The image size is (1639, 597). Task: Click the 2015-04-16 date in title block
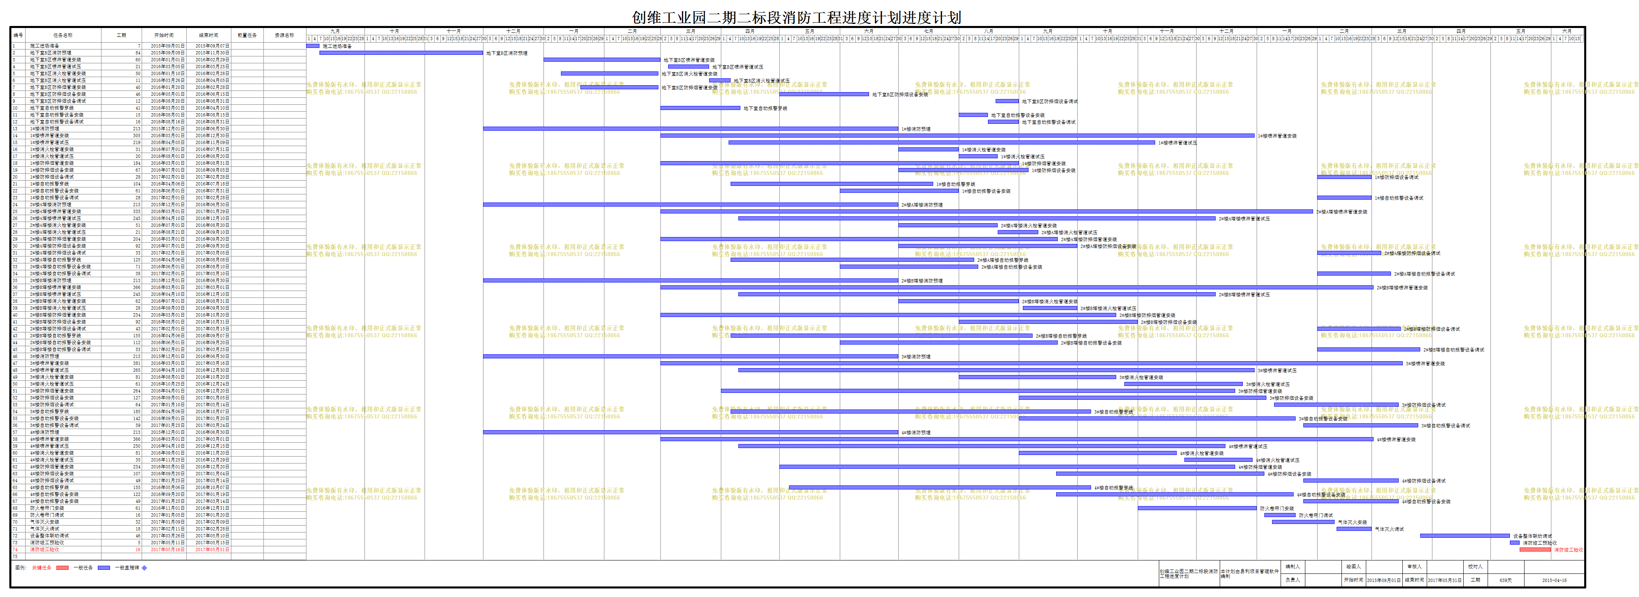coord(1555,580)
